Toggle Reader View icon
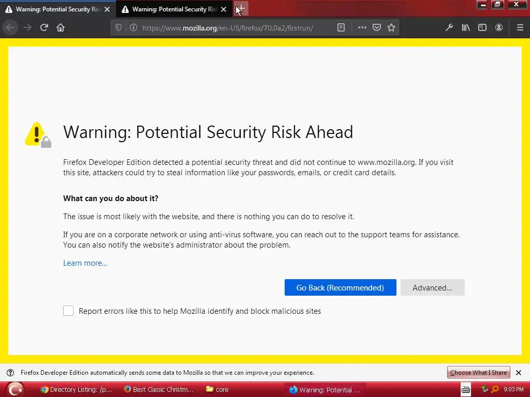Screen dimensions: 530x397 (341, 27)
